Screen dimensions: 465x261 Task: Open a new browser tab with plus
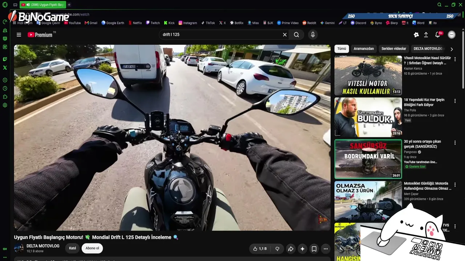(x=69, y=5)
